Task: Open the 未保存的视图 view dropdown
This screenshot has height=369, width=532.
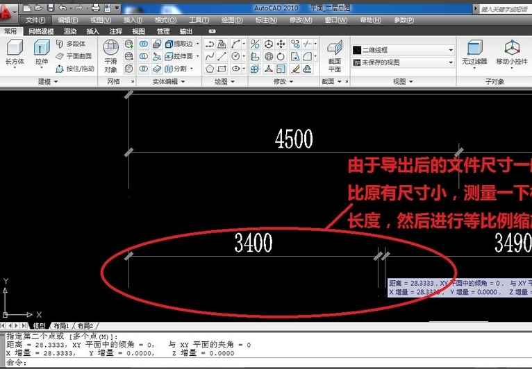Action: [403, 62]
